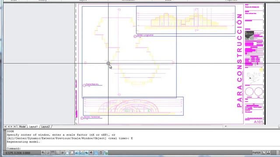This screenshot has width=280, height=157.
Task: Toggle Polar Tracking in status bar
Action: pos(62,153)
